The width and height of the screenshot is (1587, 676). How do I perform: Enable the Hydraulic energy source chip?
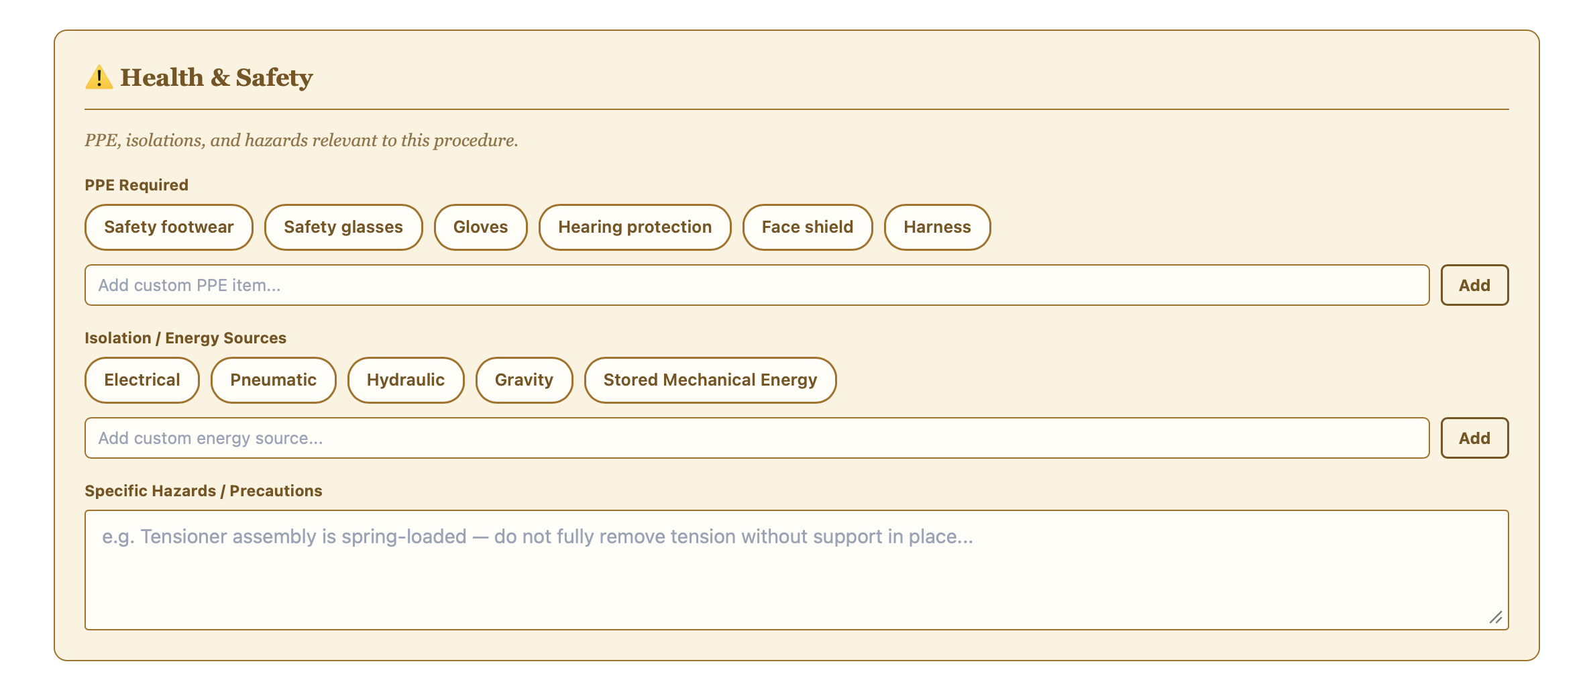406,380
